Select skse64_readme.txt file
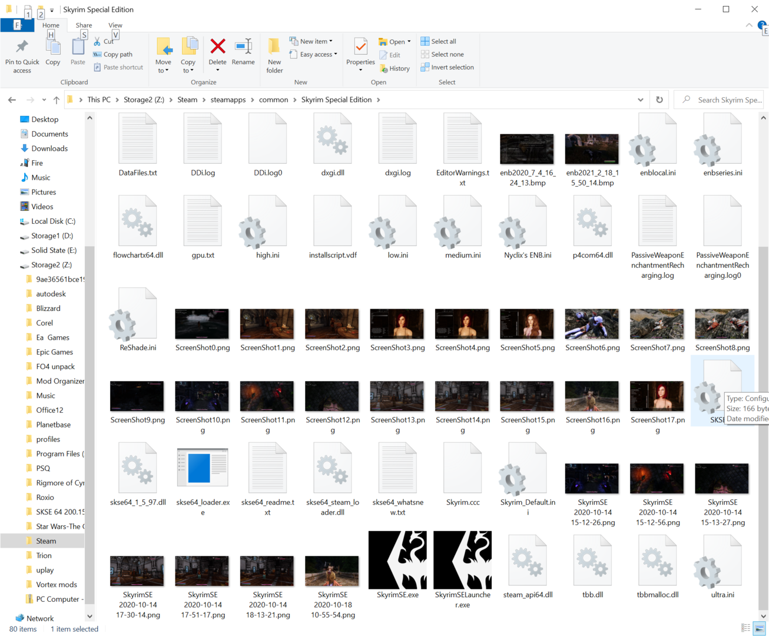 click(x=267, y=479)
